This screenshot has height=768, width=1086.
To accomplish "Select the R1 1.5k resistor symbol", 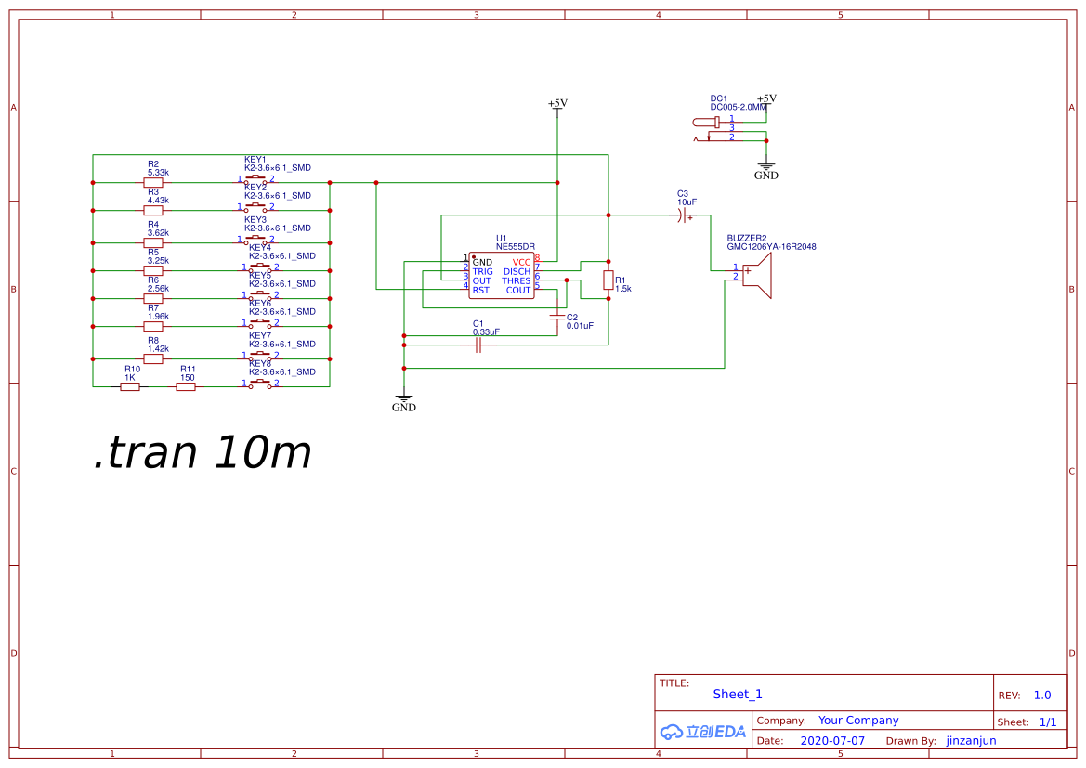I will point(608,280).
